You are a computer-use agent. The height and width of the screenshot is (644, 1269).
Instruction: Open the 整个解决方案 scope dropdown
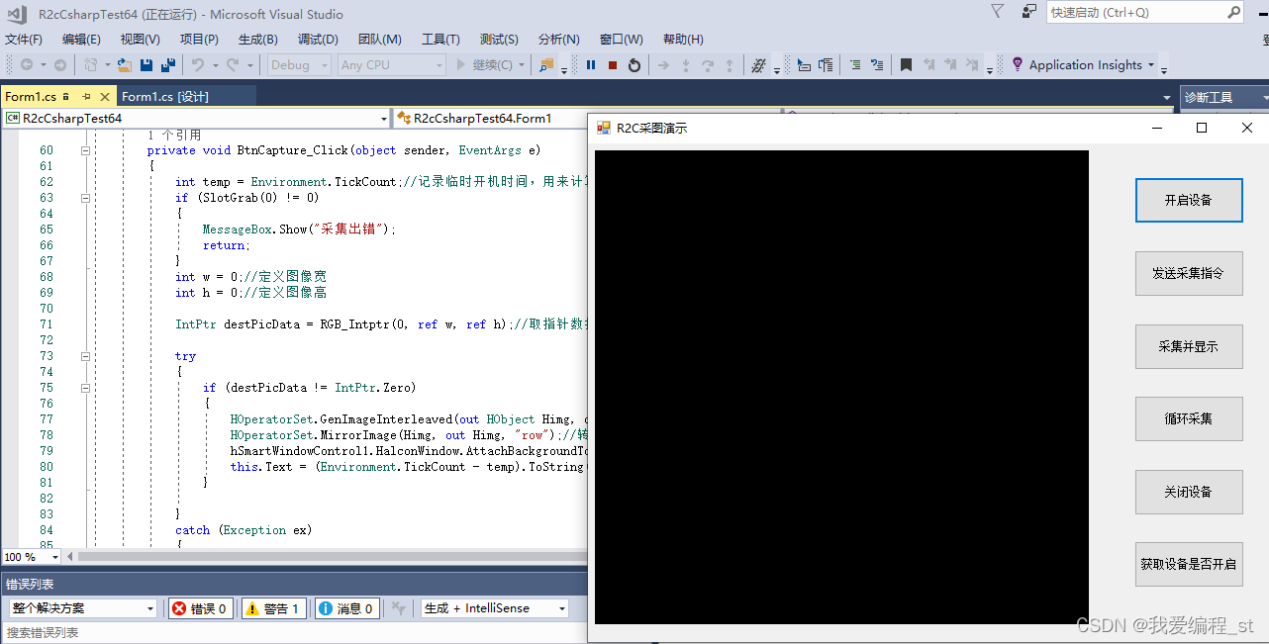tap(83, 608)
